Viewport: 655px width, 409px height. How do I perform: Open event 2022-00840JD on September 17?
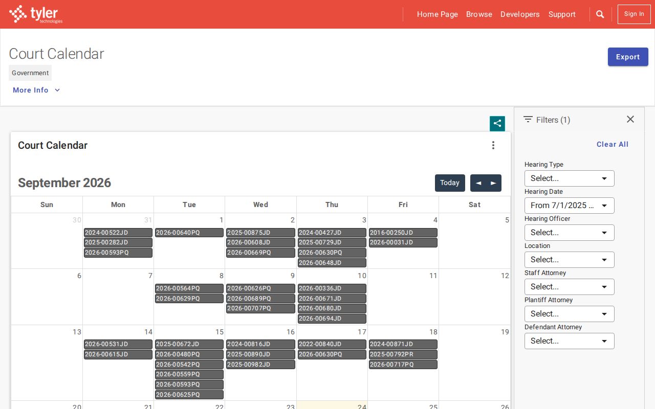(x=332, y=344)
